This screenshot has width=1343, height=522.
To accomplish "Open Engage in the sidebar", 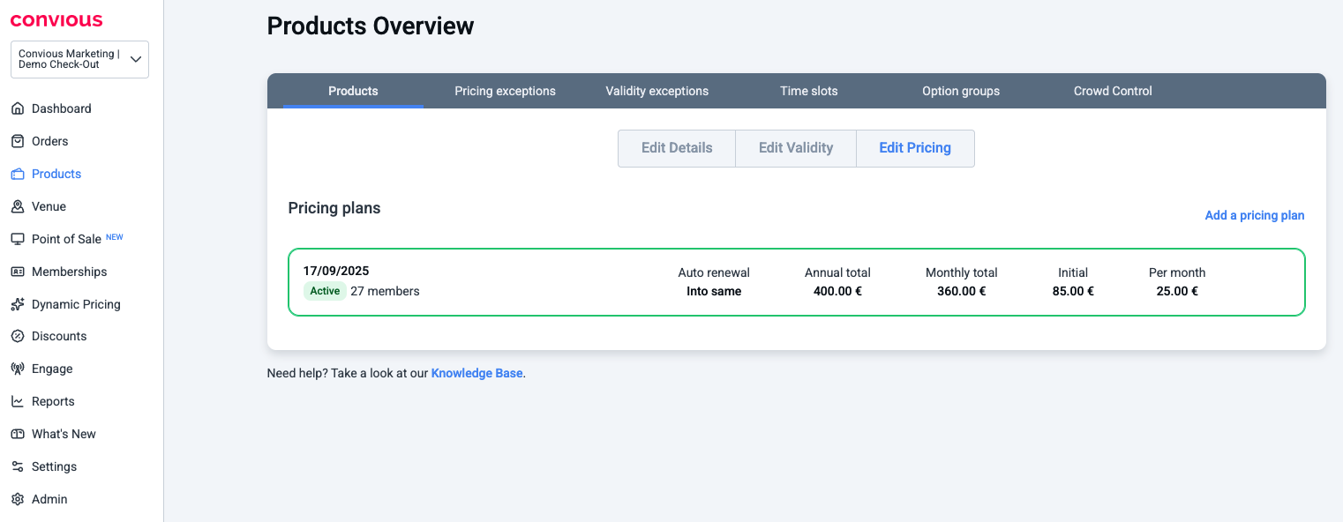I will pos(52,369).
